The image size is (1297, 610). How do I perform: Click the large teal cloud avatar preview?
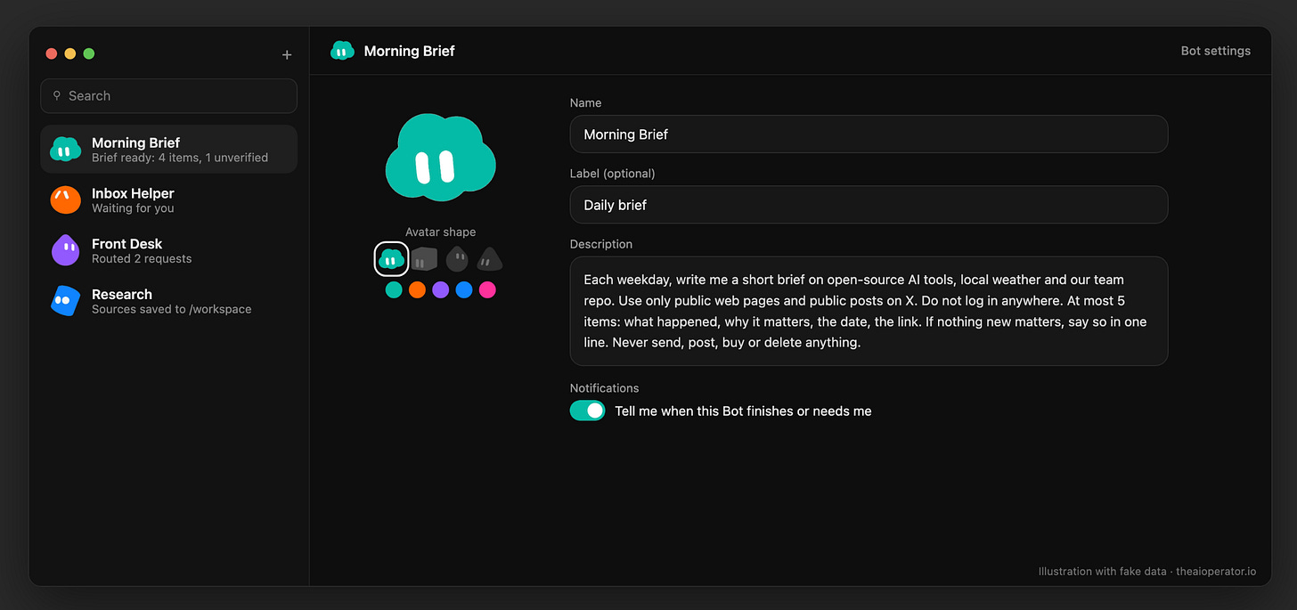pos(440,159)
